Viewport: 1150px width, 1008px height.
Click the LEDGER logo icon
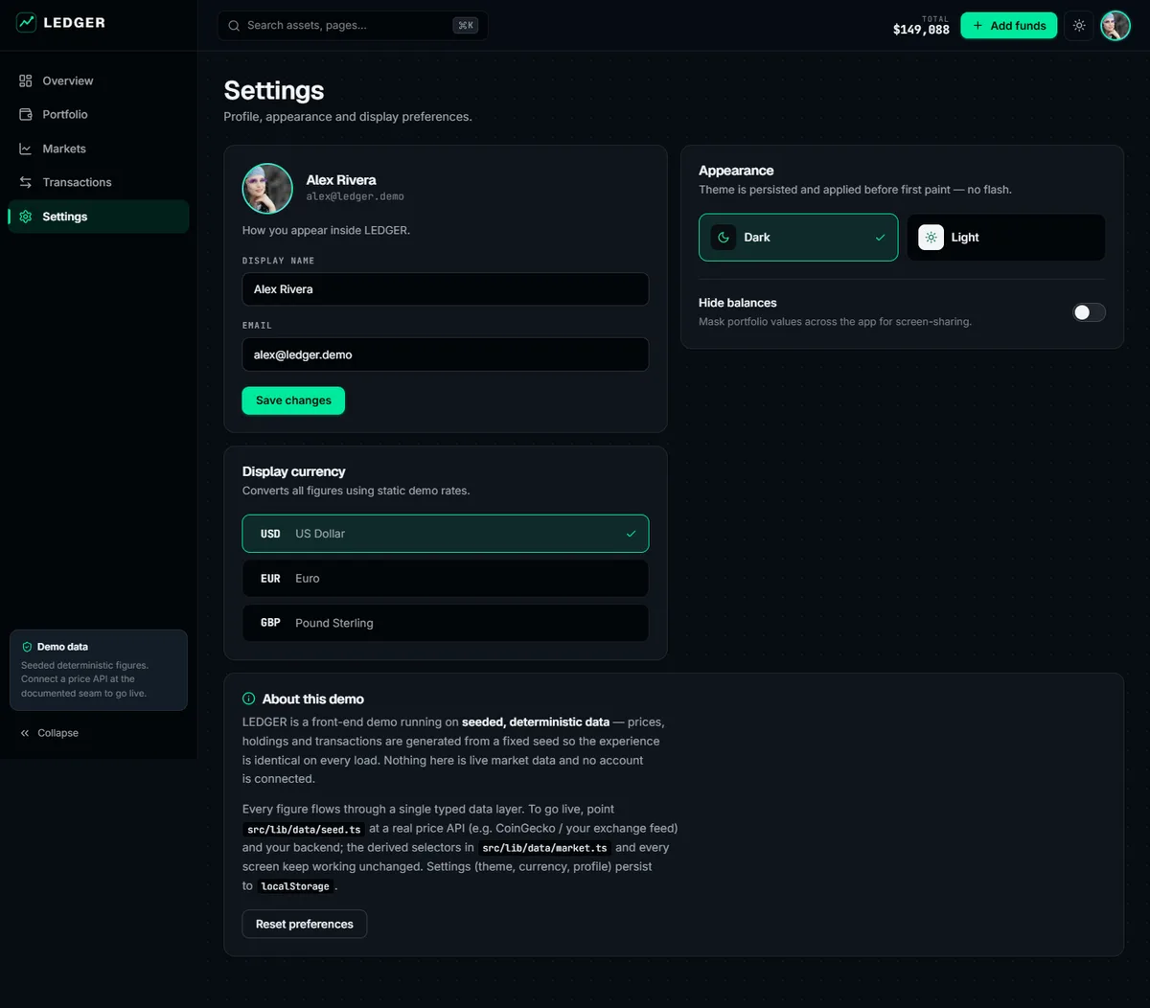26,22
